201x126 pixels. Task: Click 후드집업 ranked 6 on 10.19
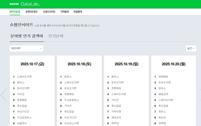click(116, 106)
